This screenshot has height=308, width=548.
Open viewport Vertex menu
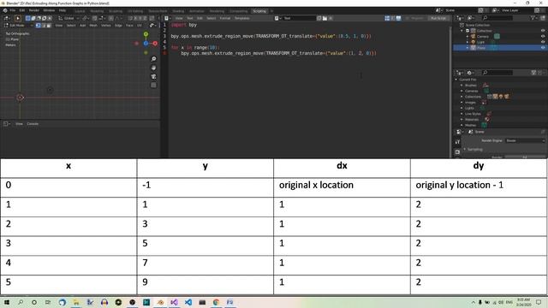106,26
